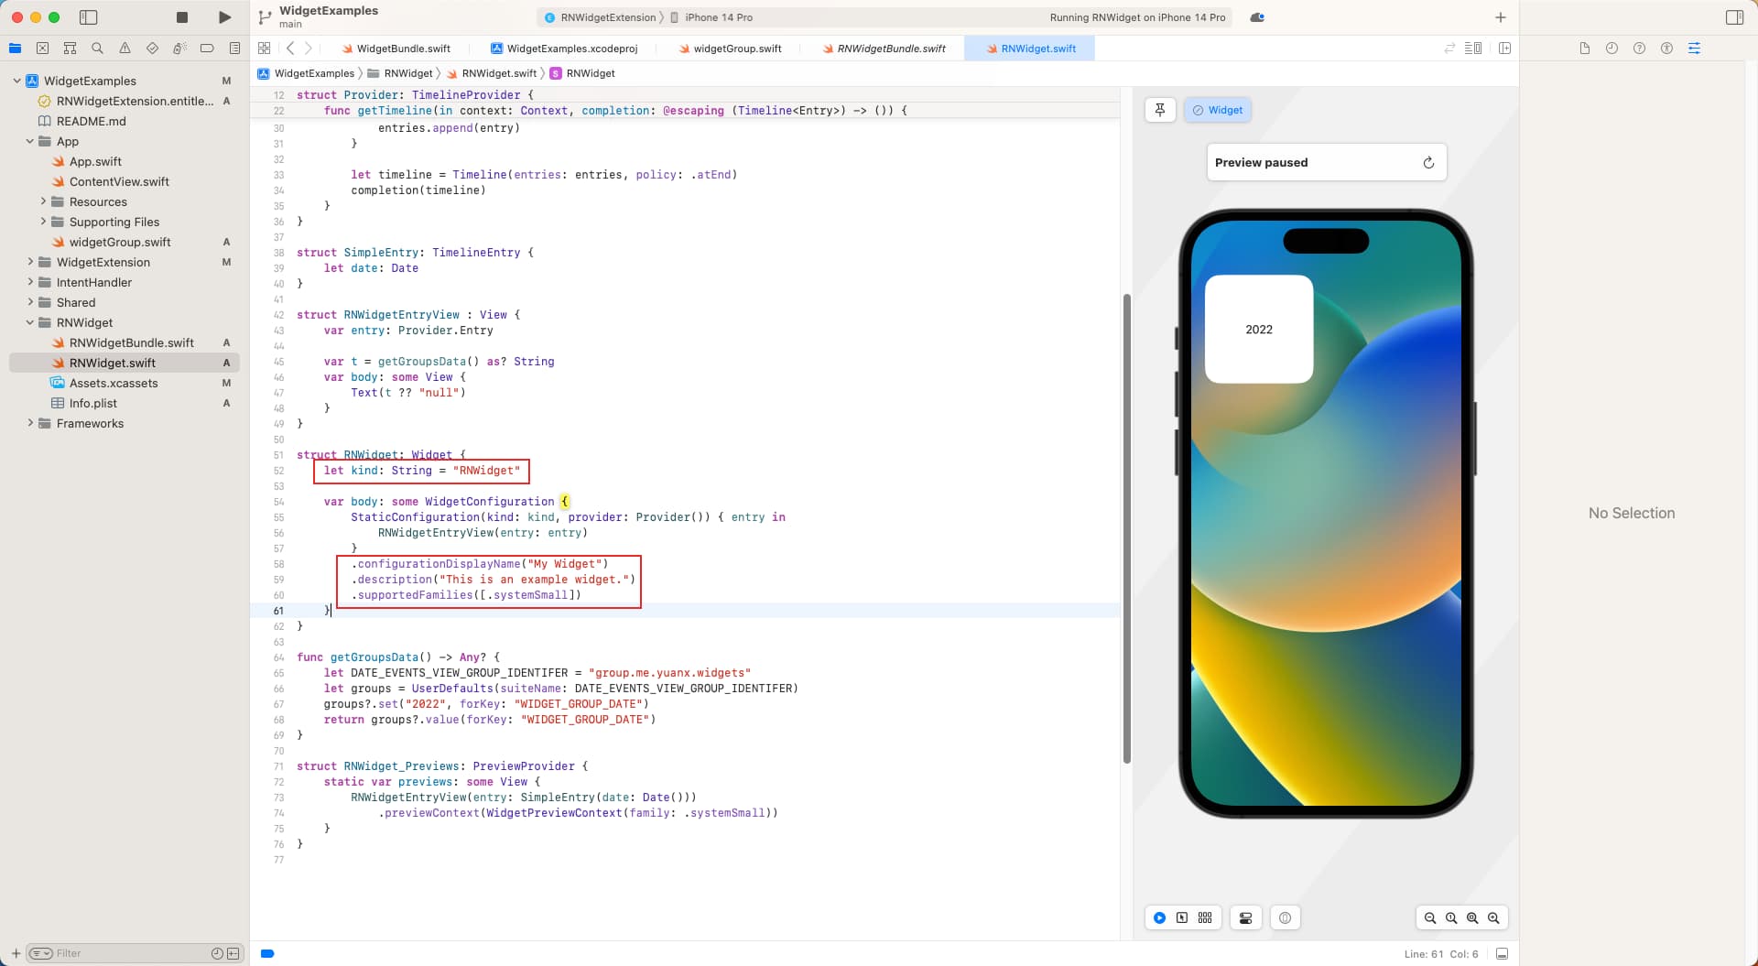Toggle the debug area at bottom right
The width and height of the screenshot is (1758, 966).
1502,953
